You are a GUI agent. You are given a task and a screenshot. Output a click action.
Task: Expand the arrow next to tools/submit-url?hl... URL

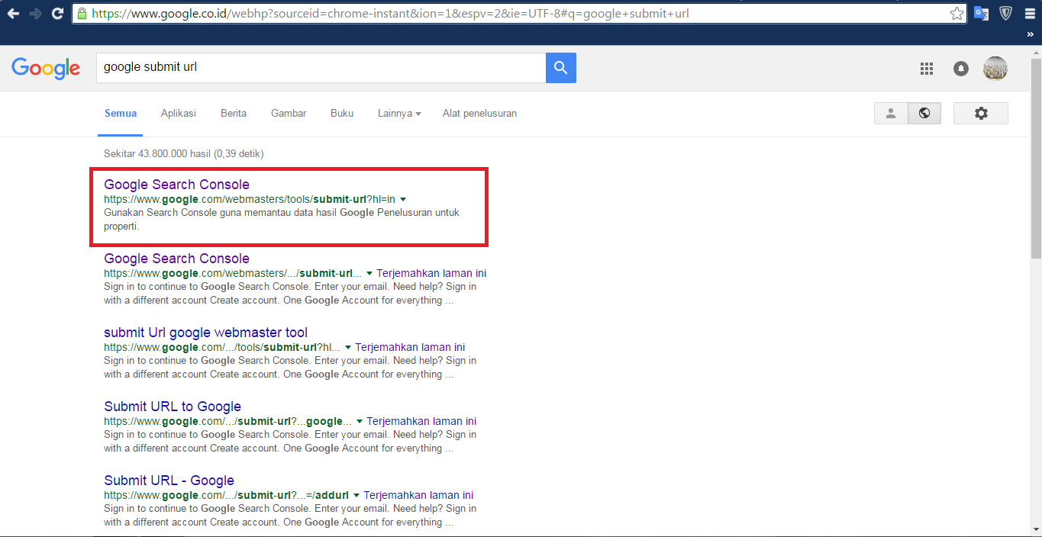click(348, 347)
